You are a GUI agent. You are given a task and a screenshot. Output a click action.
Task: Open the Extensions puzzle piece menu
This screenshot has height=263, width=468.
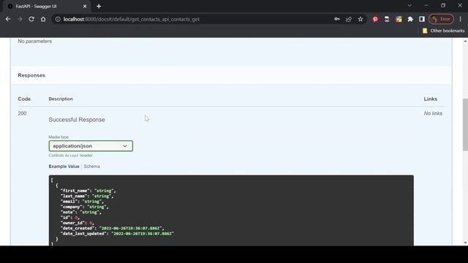tap(410, 19)
